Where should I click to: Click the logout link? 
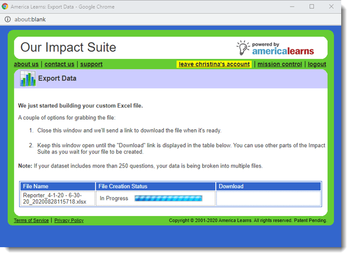pyautogui.click(x=317, y=64)
